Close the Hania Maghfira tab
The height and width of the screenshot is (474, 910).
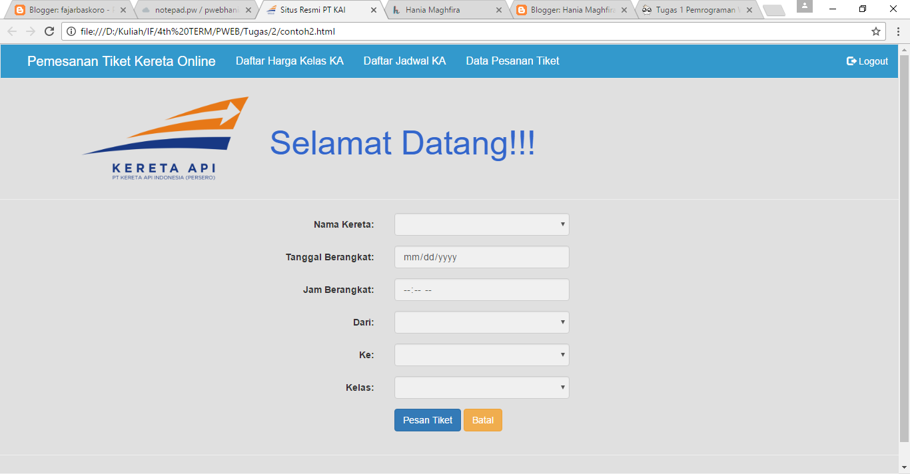point(499,10)
